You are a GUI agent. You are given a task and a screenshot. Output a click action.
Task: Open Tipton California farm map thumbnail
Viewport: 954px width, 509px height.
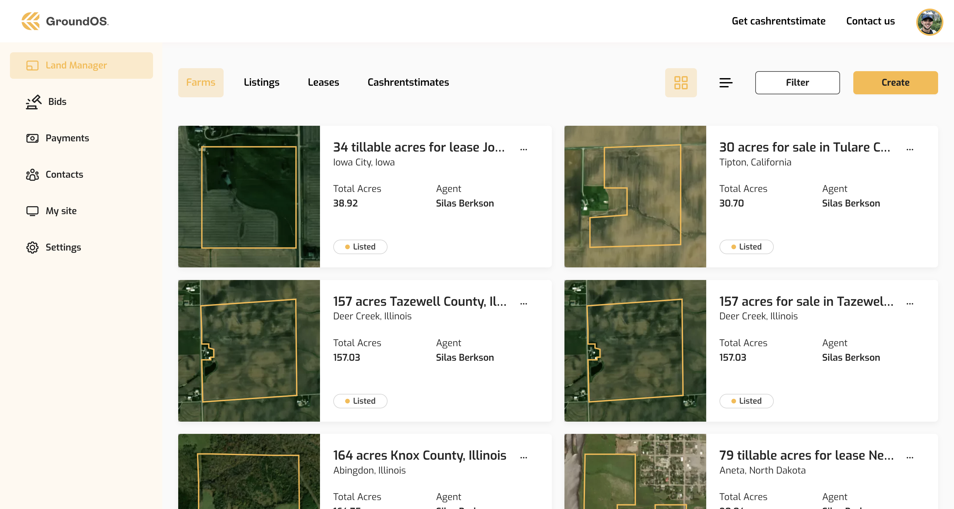[635, 197]
